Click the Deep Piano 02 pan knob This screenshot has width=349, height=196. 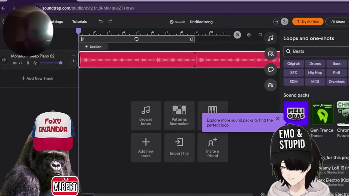click(x=73, y=63)
